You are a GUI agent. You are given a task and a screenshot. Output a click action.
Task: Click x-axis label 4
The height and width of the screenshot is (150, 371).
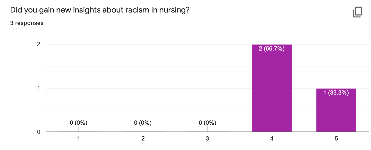tap(272, 139)
